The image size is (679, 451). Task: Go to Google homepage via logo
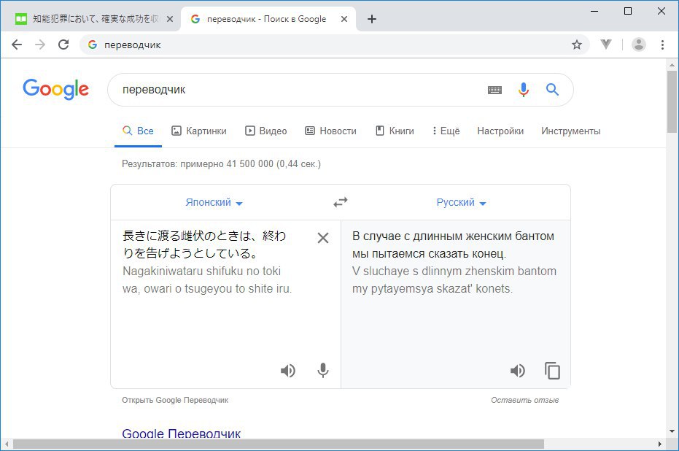(56, 90)
